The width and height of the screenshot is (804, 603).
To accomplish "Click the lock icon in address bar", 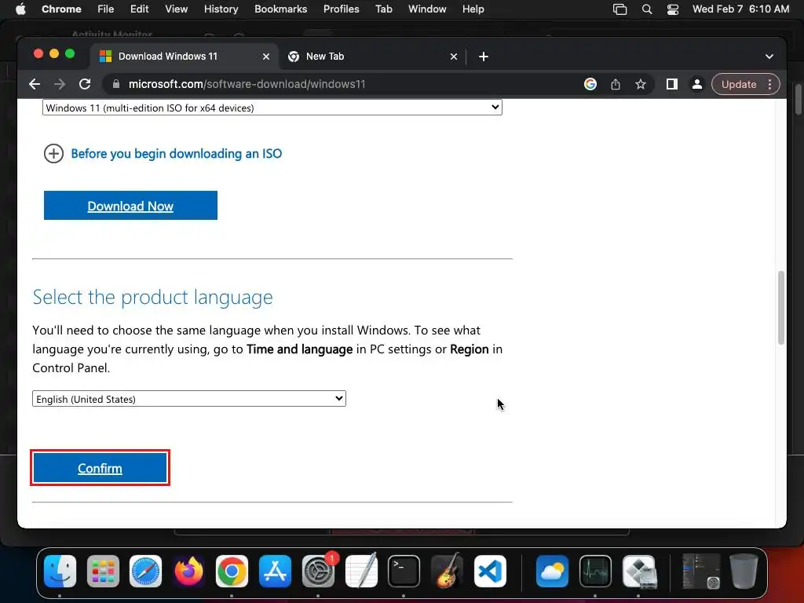I will [116, 84].
